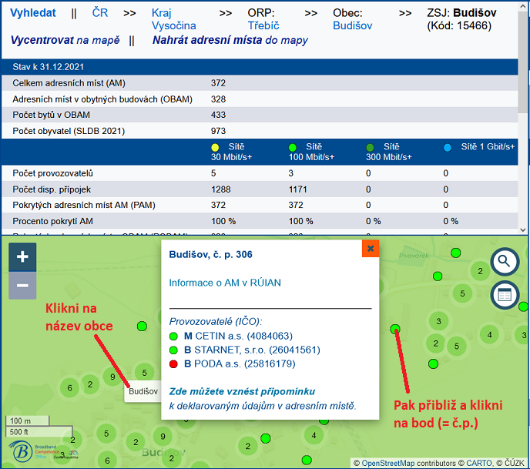Click the map zoom in plus button
This screenshot has height=469, width=530.
tap(22, 257)
